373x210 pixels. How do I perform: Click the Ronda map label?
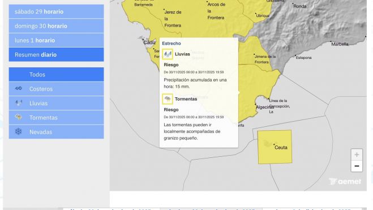pyautogui.click(x=300, y=6)
